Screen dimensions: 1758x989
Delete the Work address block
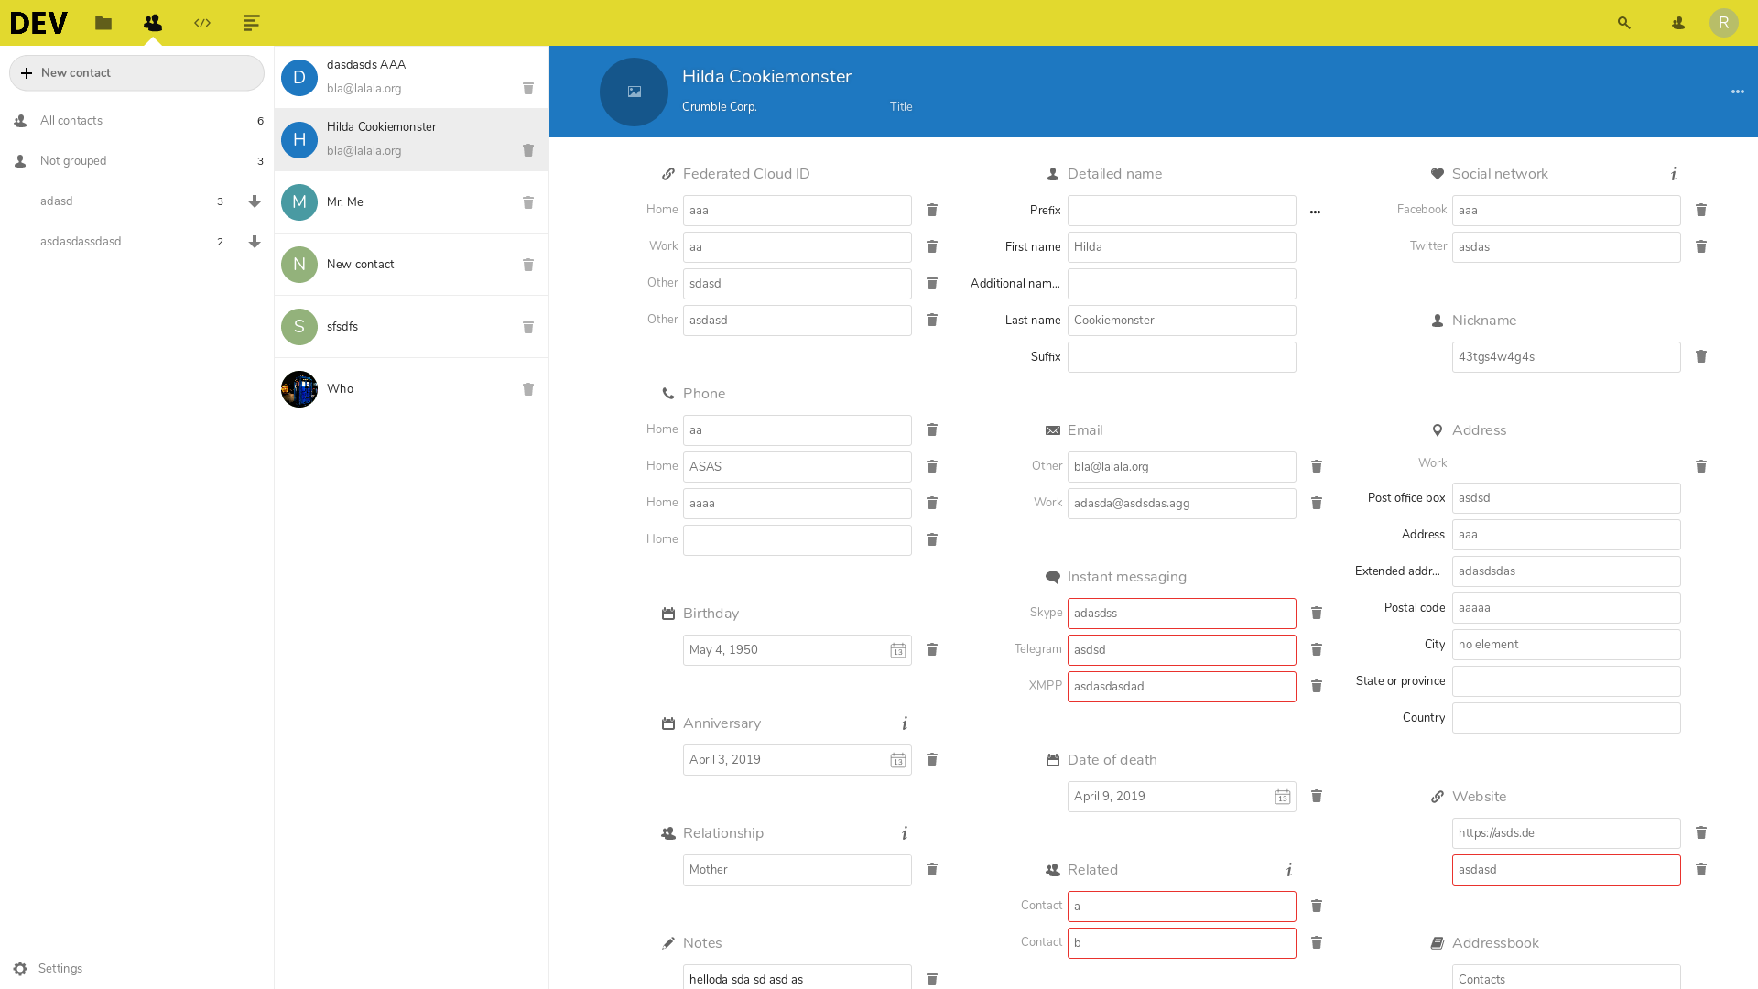1701,466
